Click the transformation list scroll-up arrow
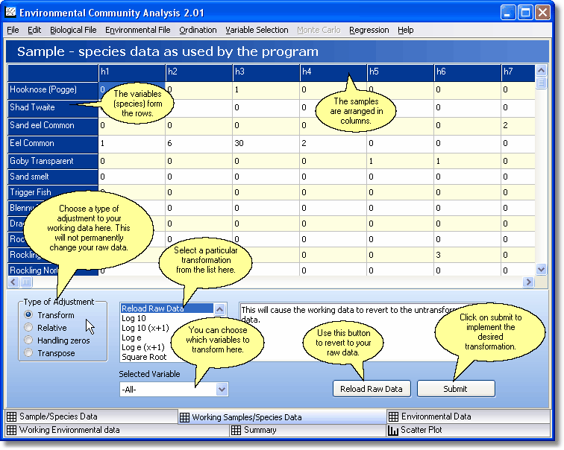The image size is (564, 450). pyautogui.click(x=220, y=309)
